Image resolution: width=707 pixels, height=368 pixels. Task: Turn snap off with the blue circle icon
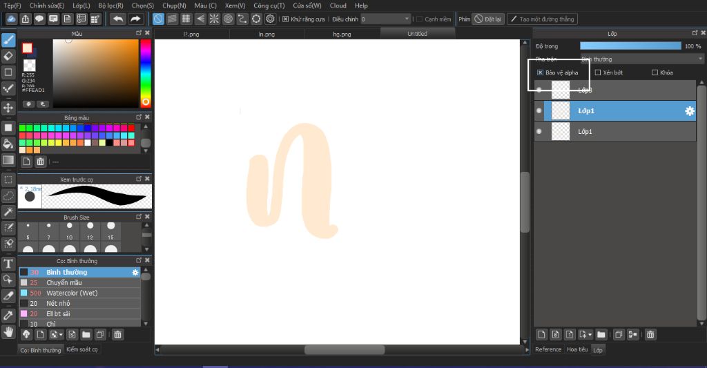(x=158, y=19)
